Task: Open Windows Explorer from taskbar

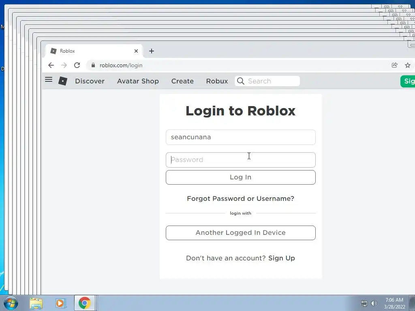Action: [x=36, y=303]
